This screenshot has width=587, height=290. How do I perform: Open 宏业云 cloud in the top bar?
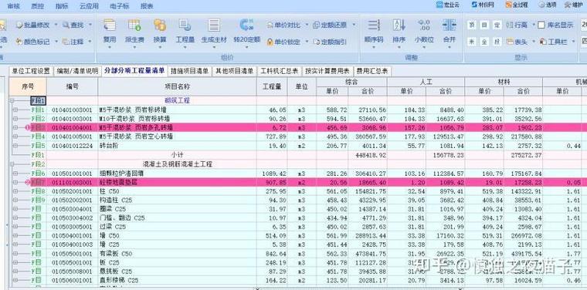click(447, 5)
